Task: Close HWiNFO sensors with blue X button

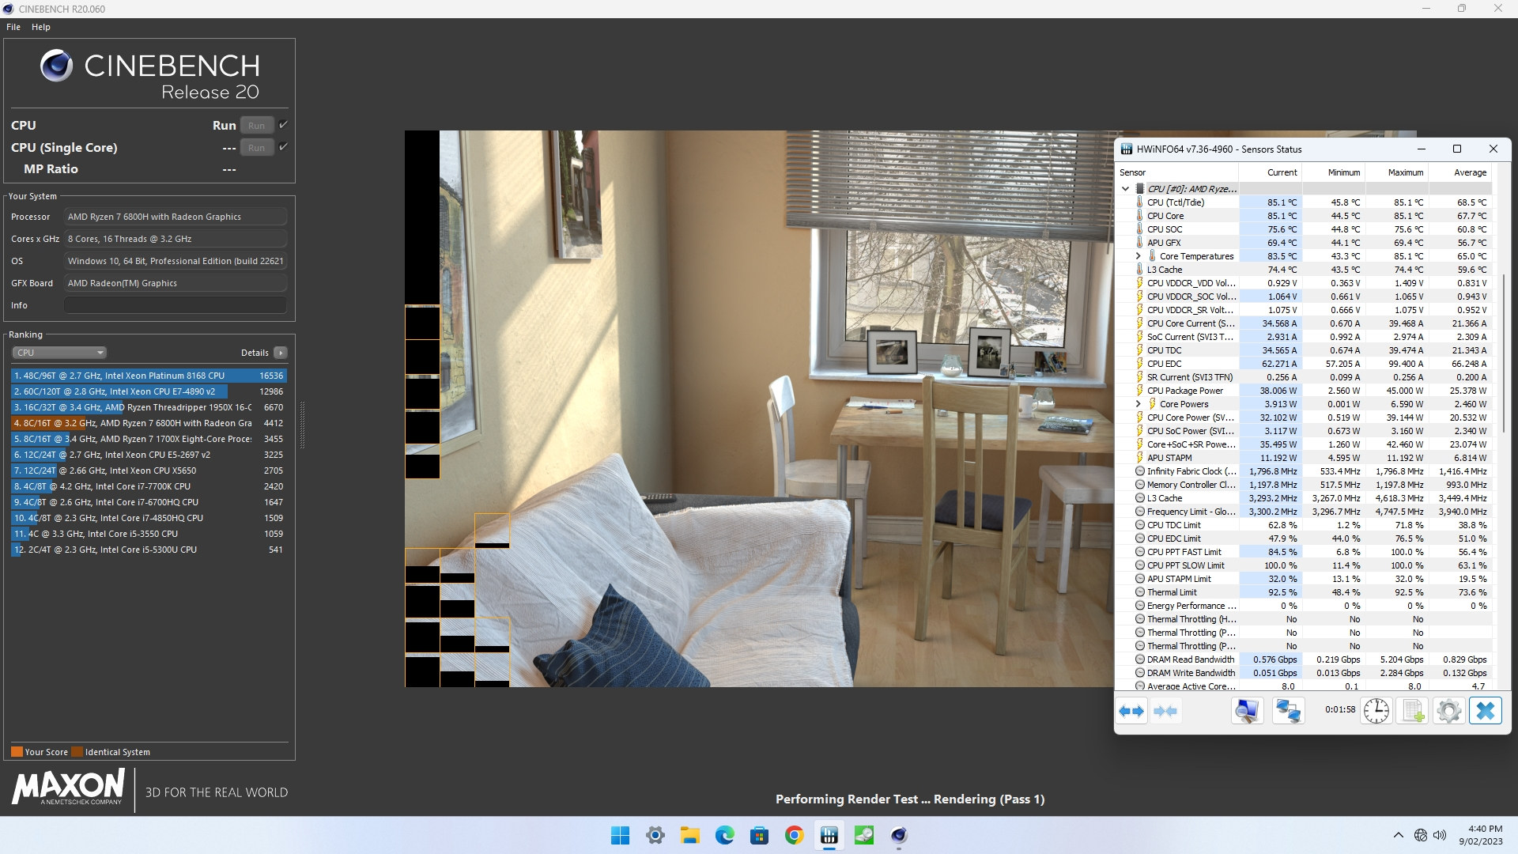Action: pos(1485,711)
